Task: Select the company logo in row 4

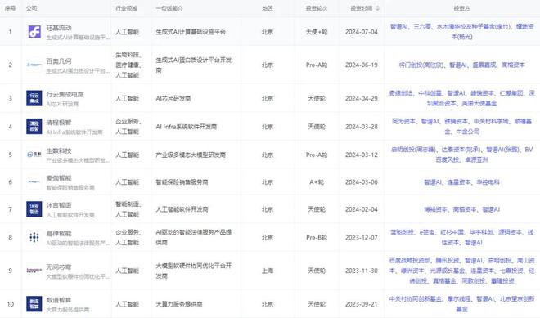Action: point(34,127)
